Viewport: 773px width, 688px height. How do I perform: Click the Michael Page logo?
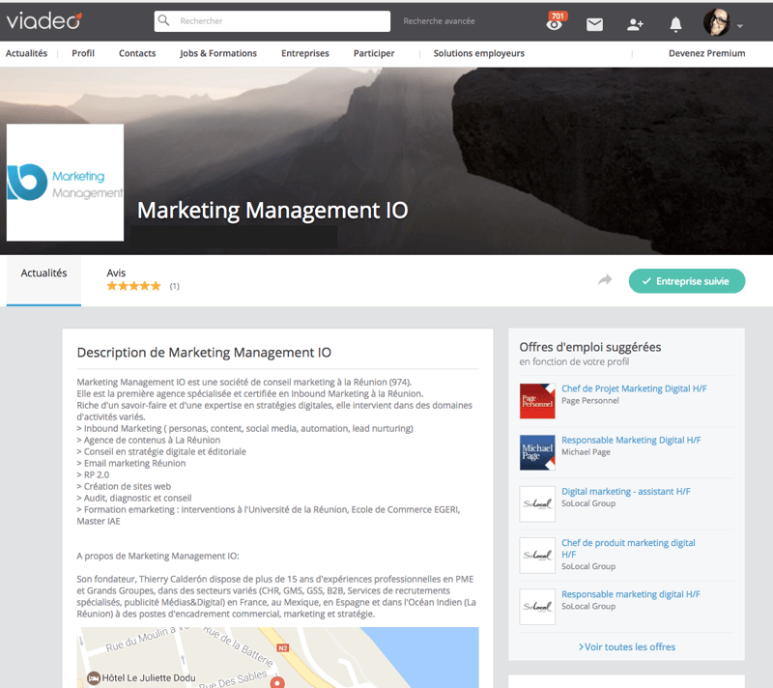point(537,452)
